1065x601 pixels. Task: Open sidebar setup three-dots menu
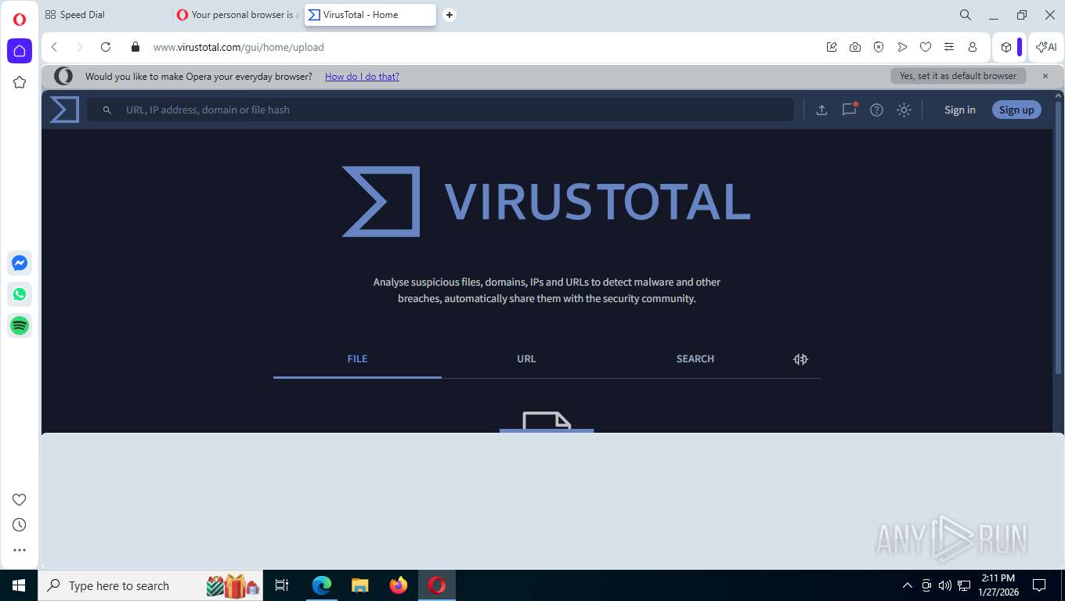(20, 550)
